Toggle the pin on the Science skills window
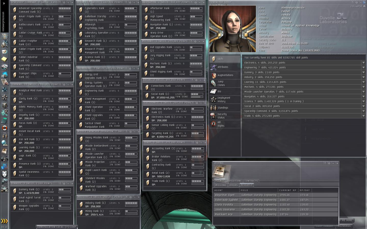This screenshot has width=367, height=229. click(130, 2)
